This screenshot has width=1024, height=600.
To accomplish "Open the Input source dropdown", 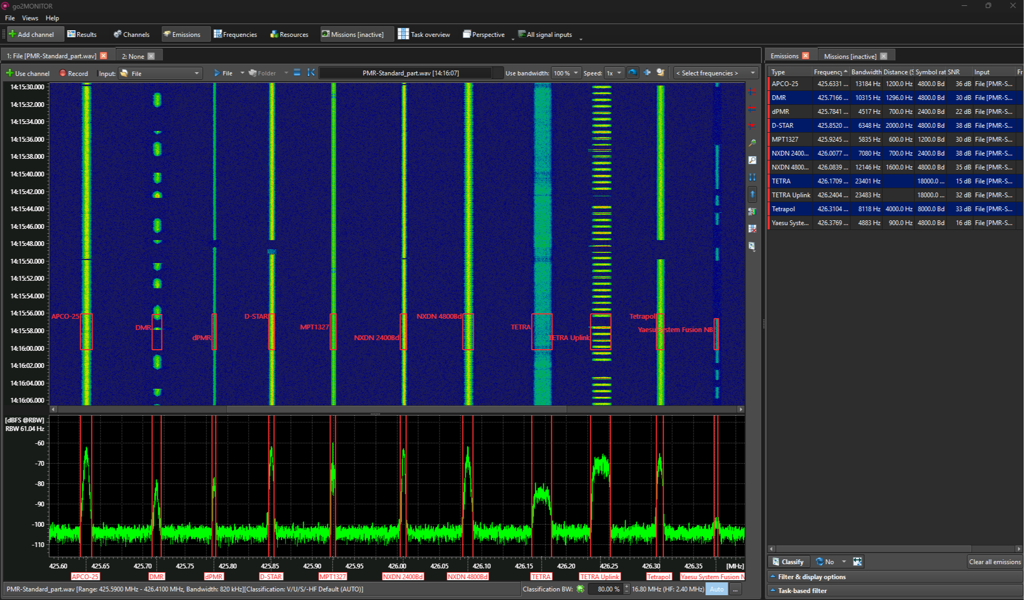I will 160,73.
